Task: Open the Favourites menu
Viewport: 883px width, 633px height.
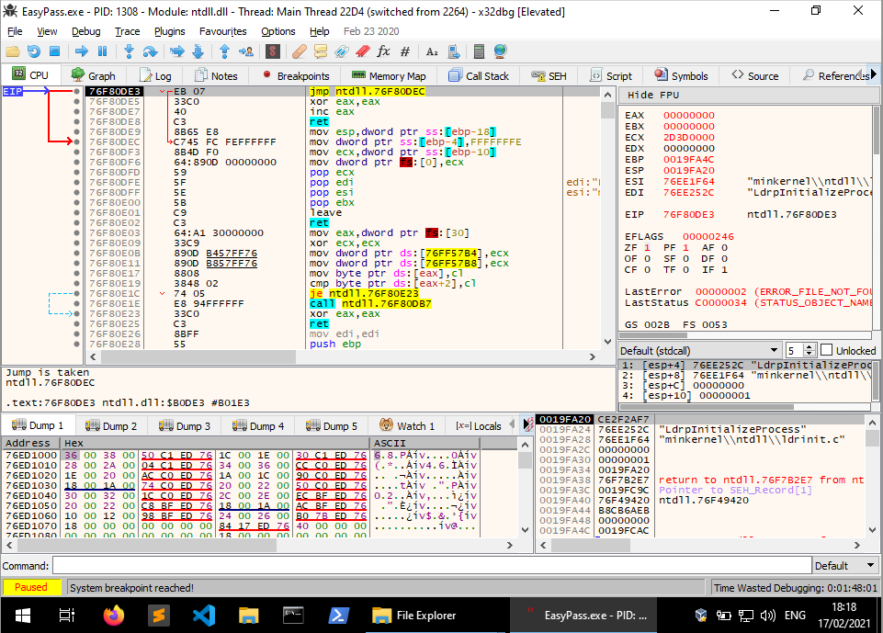Action: (x=223, y=31)
